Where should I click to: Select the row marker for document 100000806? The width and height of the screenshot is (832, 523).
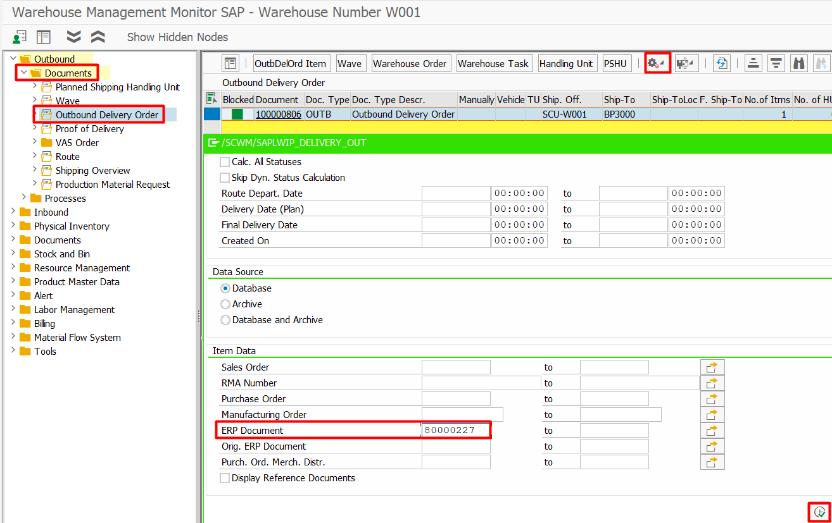pyautogui.click(x=211, y=114)
